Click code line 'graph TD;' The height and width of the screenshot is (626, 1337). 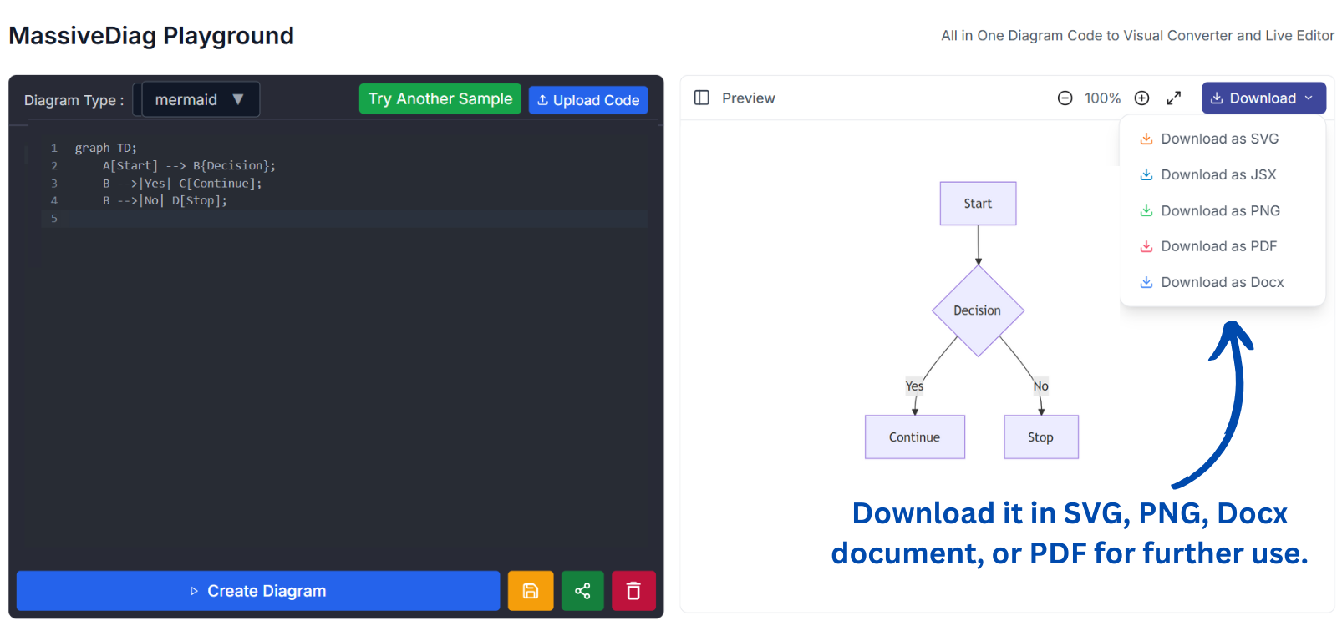106,148
